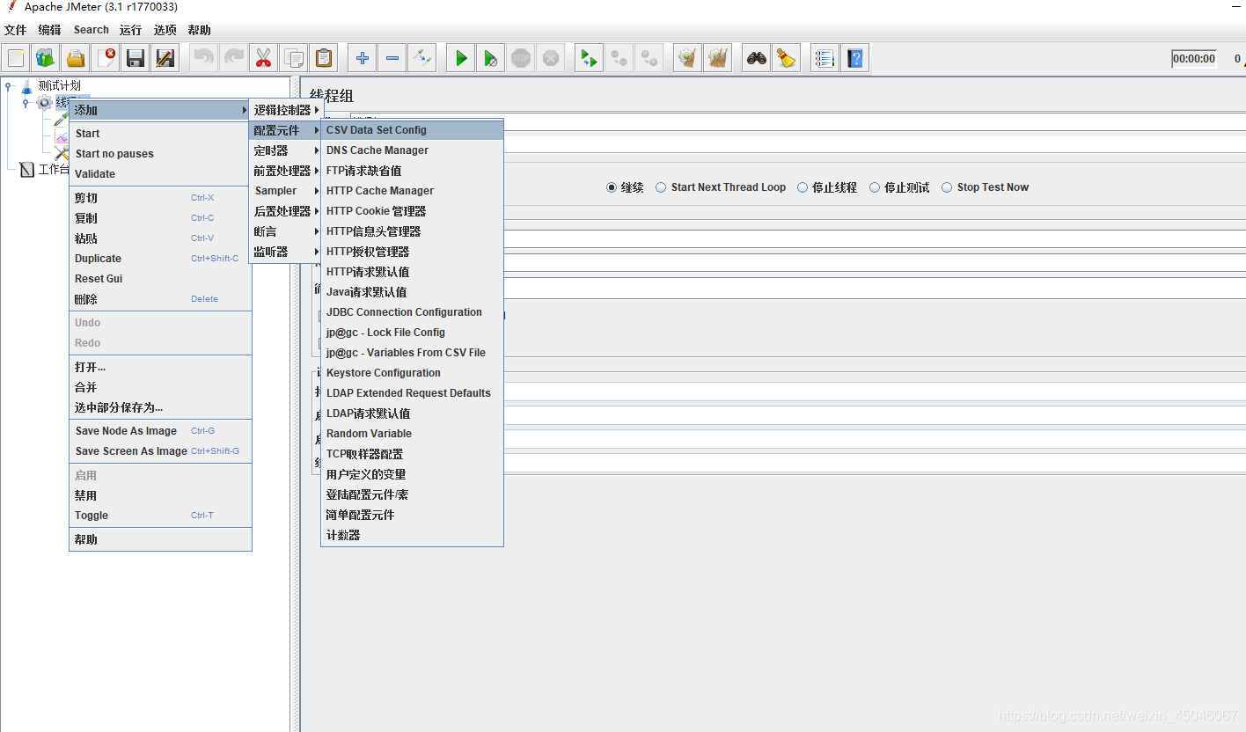The image size is (1246, 732).
Task: Expand the 逻辑控制器 submenu
Action: click(x=286, y=110)
